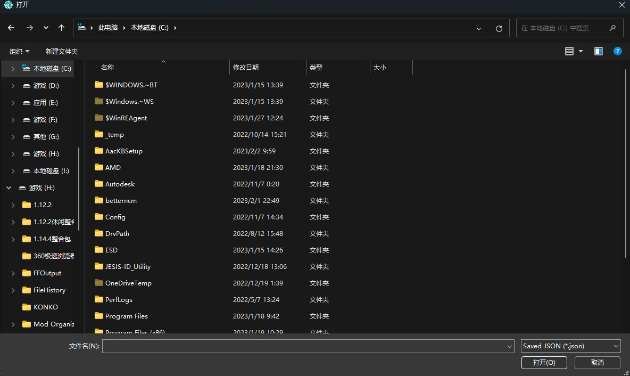Select the AacKBSetup folder icon

[x=99, y=150]
